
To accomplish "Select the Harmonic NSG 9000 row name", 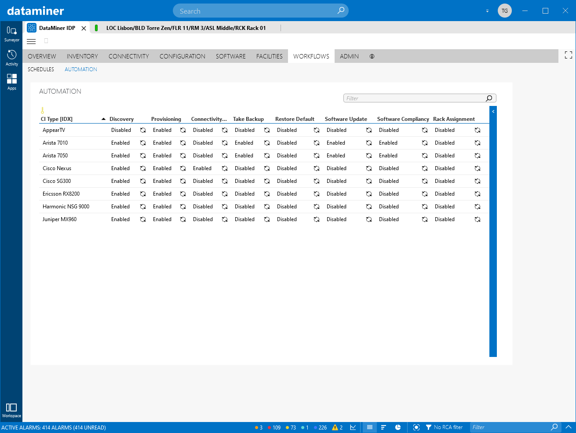I will click(66, 207).
